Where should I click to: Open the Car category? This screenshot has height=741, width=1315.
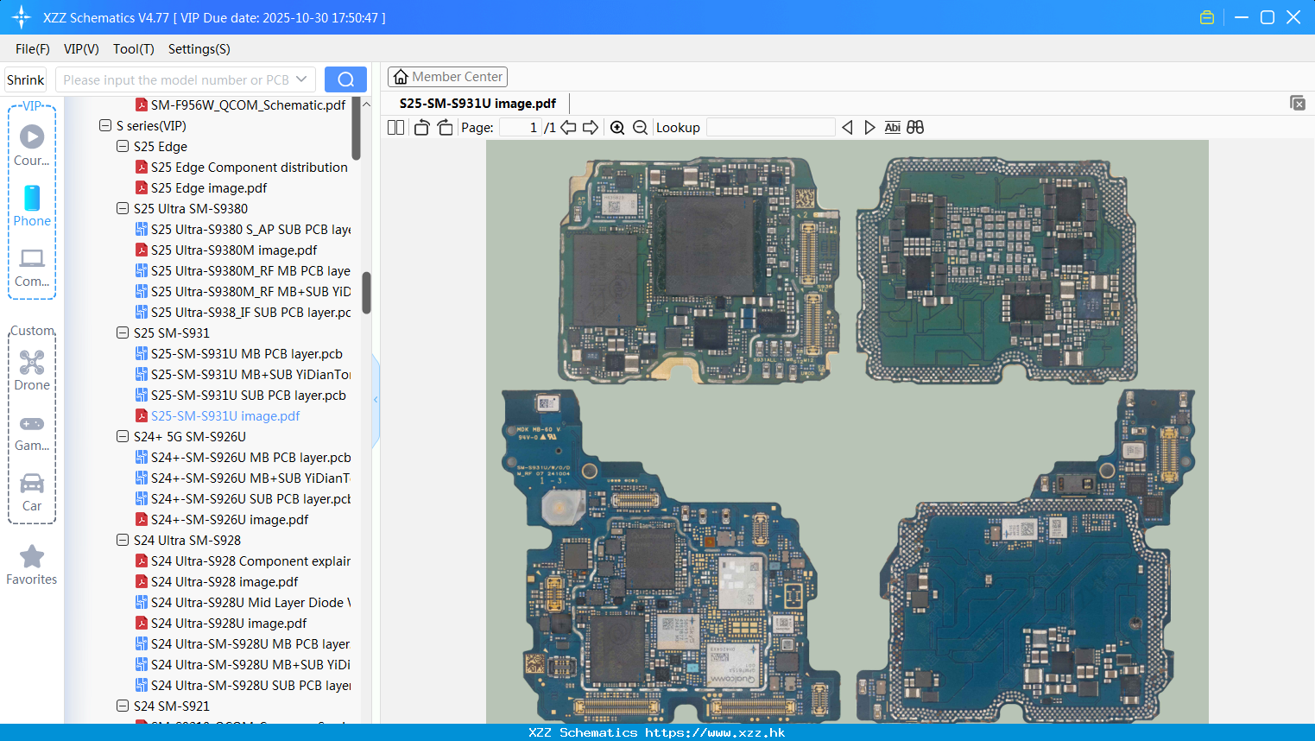32,492
